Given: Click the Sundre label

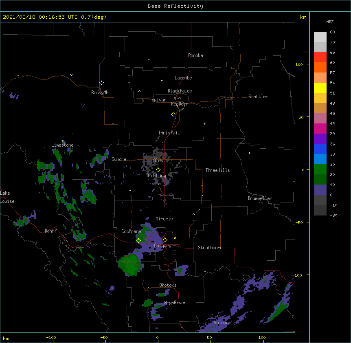Looking at the screenshot, I should pyautogui.click(x=119, y=159).
